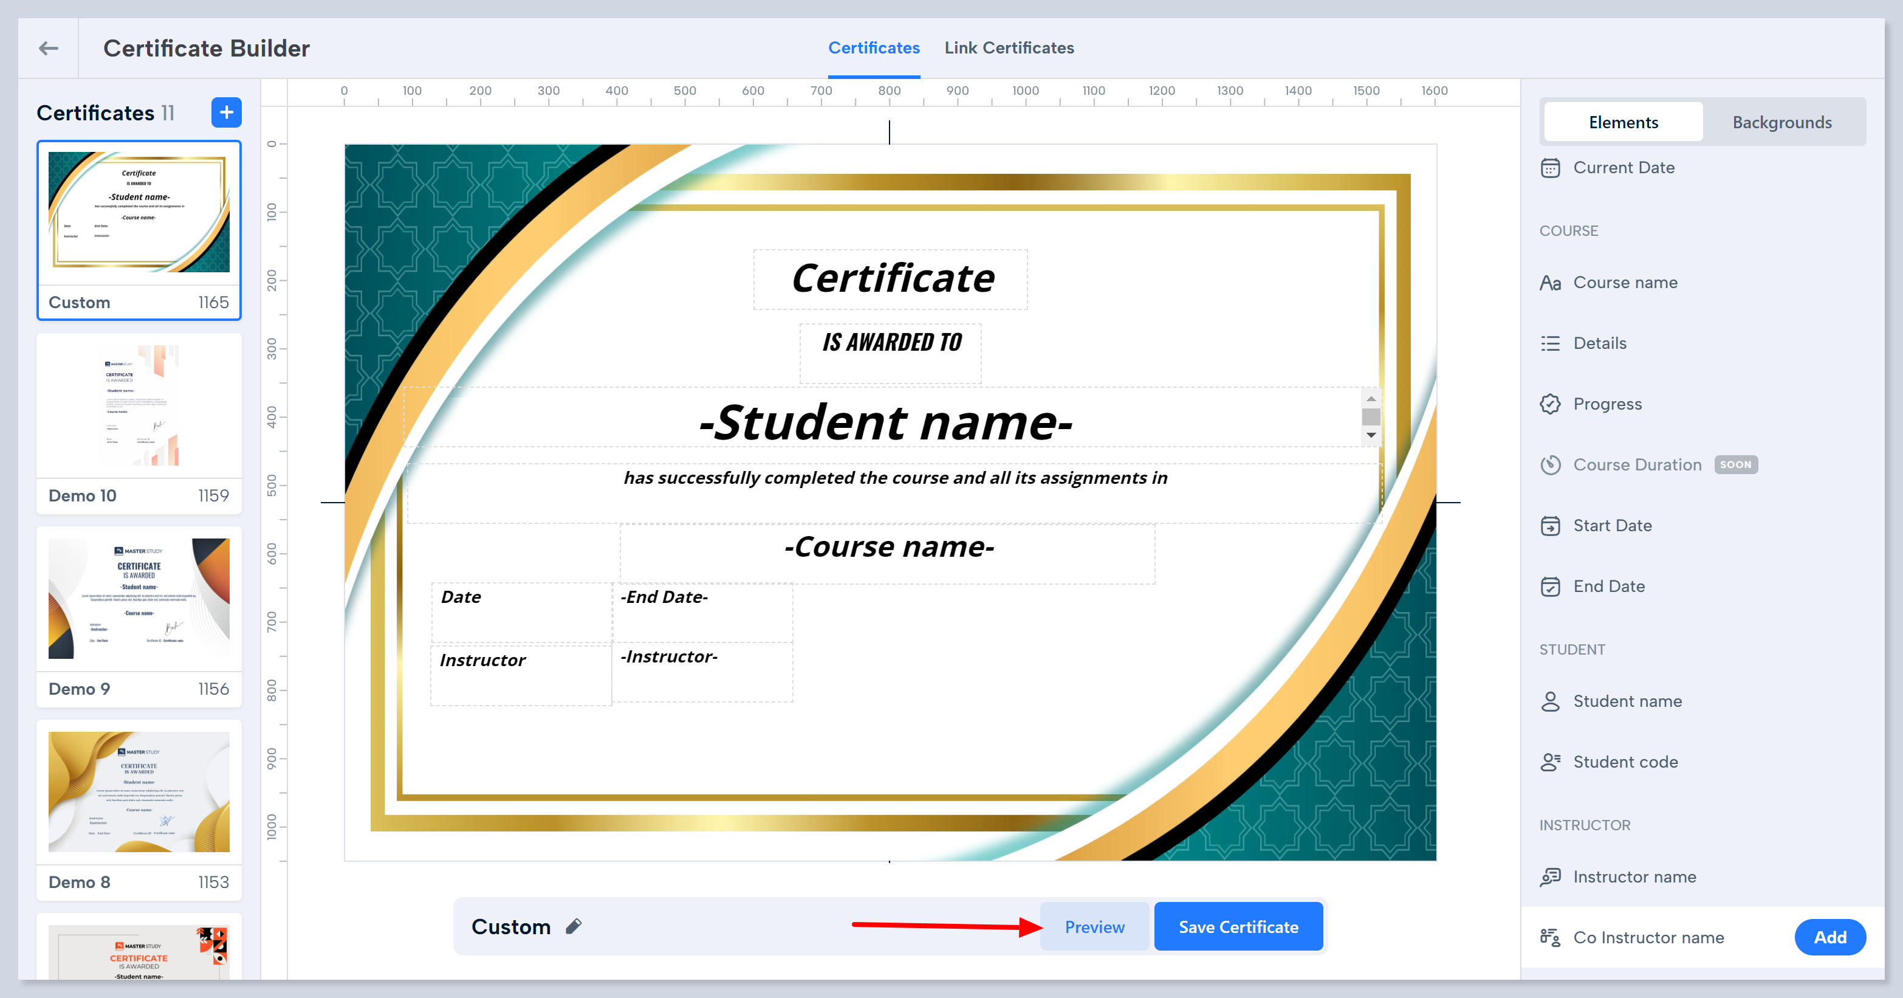Click the Details list icon
The width and height of the screenshot is (1903, 998).
pyautogui.click(x=1550, y=343)
